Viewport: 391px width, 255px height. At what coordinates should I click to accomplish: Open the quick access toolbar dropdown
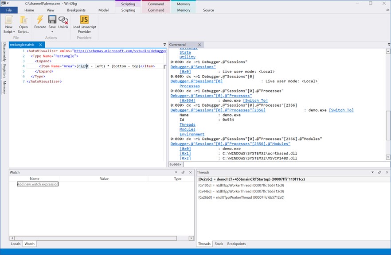pyautogui.click(x=8, y=3)
